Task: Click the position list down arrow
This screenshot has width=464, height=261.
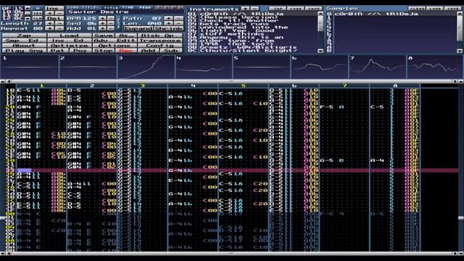Action: pyautogui.click(x=28, y=18)
